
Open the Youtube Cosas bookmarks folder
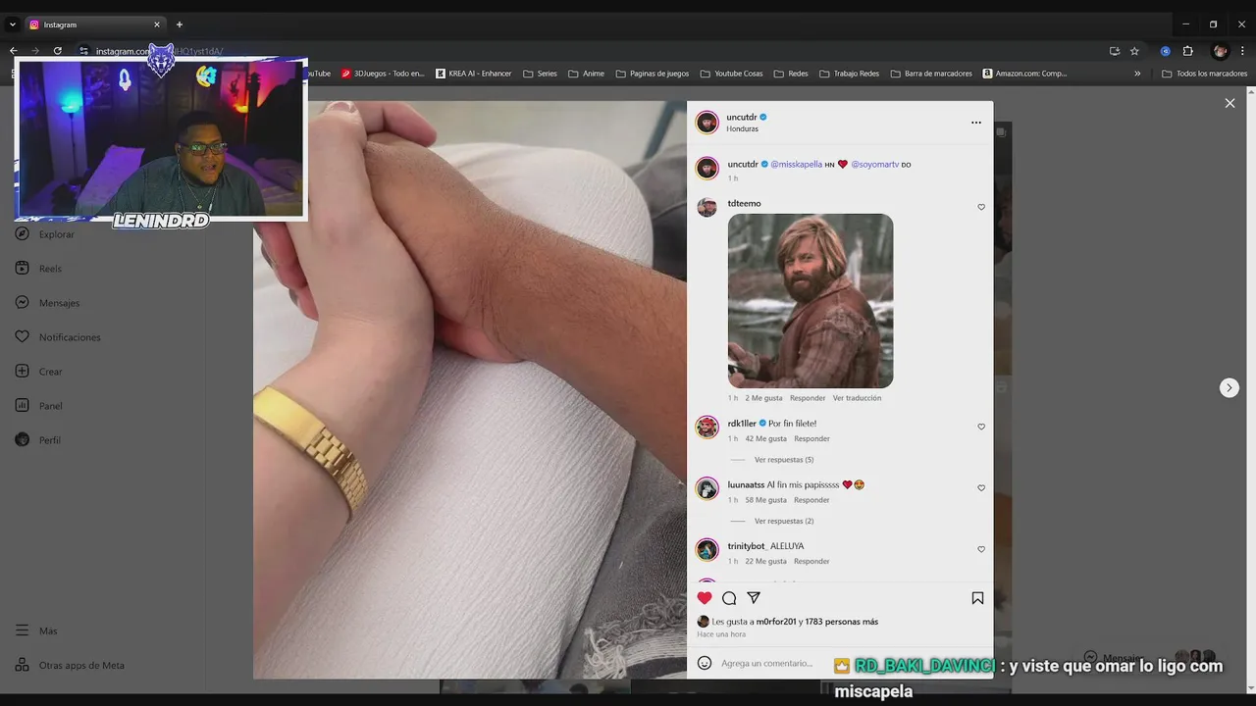coord(731,74)
